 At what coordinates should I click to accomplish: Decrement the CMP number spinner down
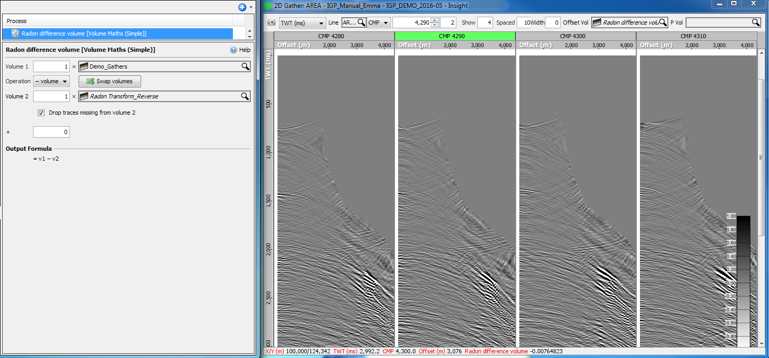pyautogui.click(x=434, y=26)
